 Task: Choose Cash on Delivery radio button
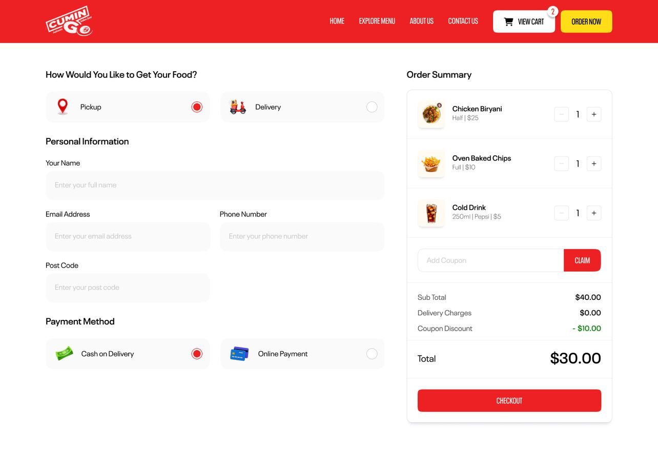[197, 354]
